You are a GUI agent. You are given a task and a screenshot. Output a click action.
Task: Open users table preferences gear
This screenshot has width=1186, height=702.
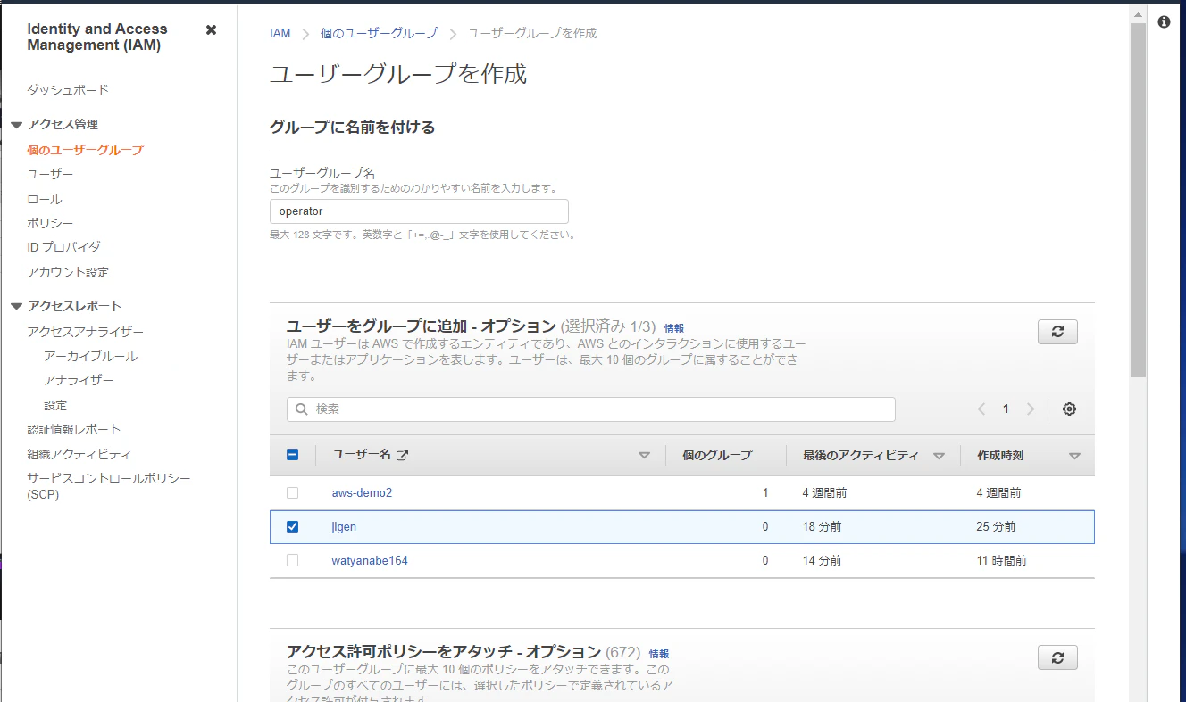[x=1069, y=409]
